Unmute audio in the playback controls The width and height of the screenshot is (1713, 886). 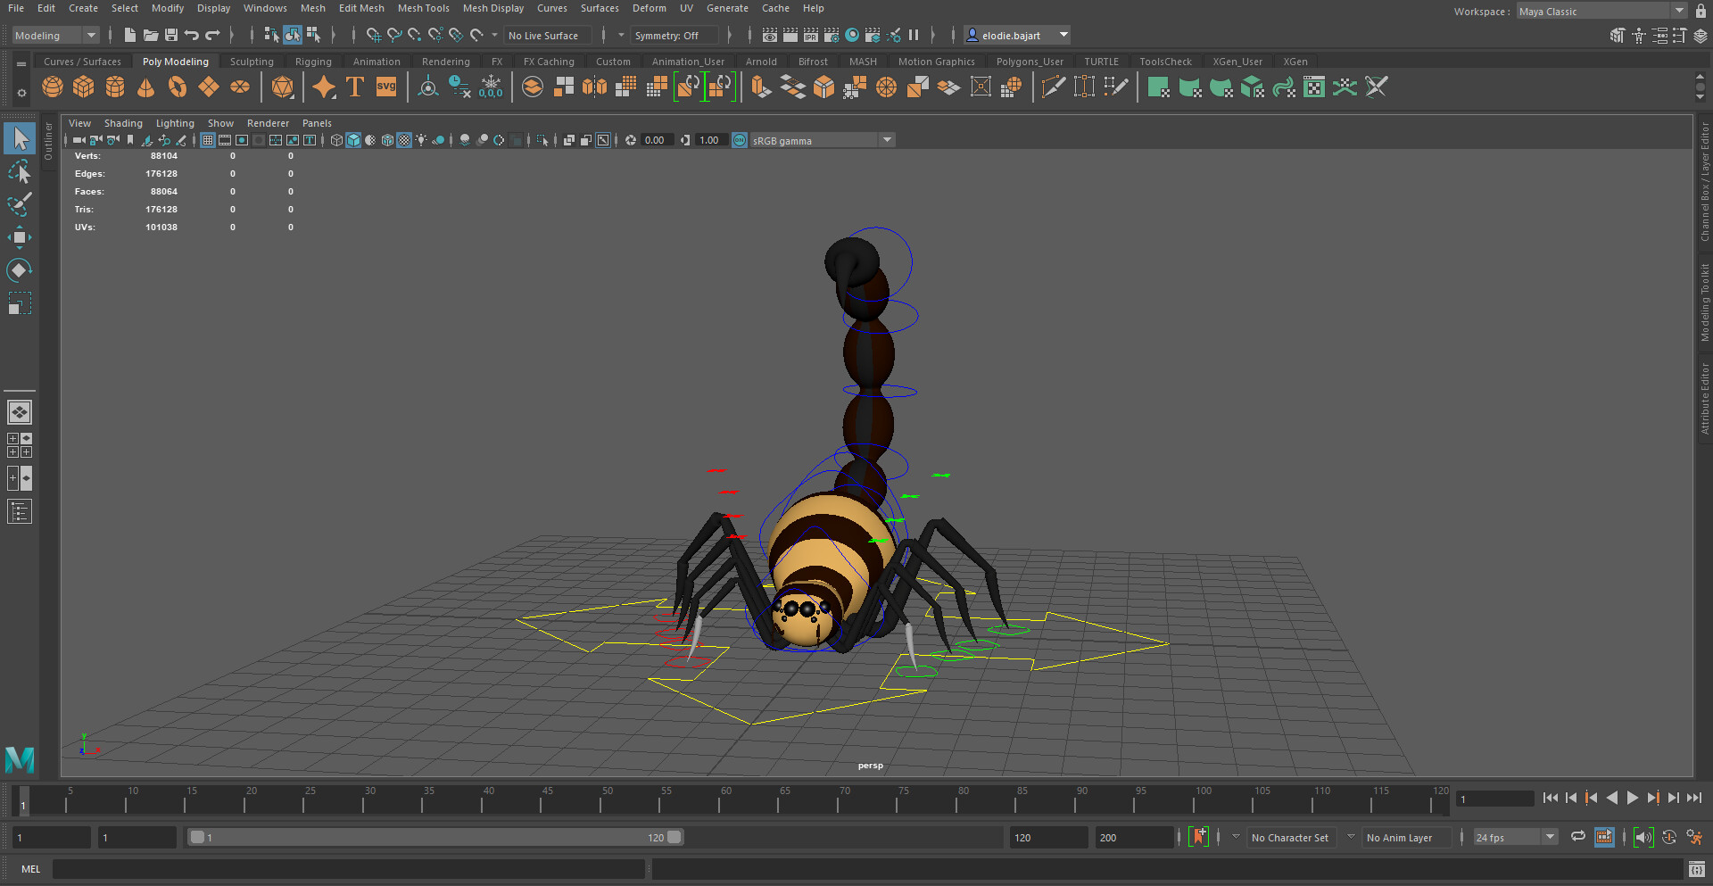(1644, 837)
